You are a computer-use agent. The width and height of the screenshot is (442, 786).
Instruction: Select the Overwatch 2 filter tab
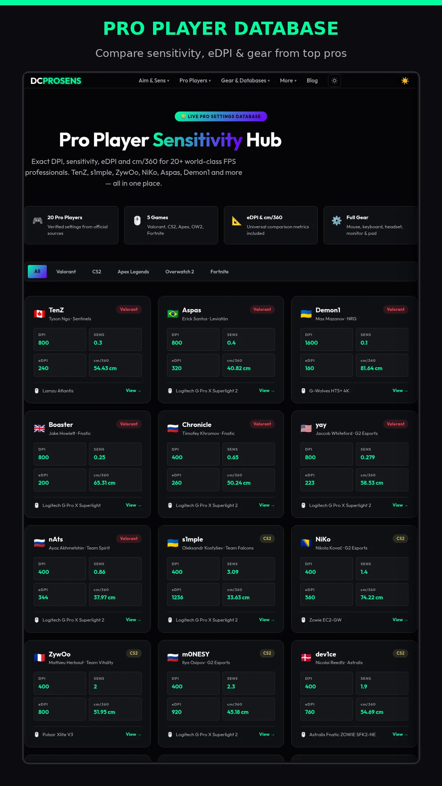coord(180,272)
